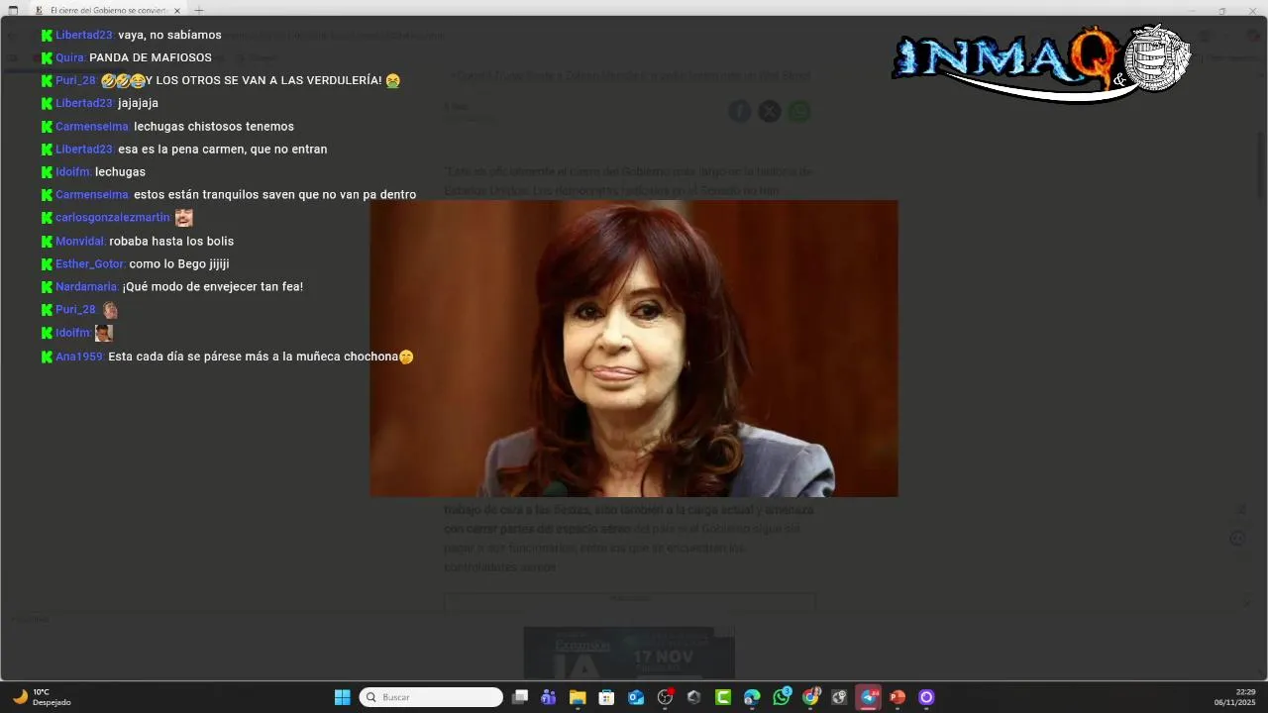Image resolution: width=1268 pixels, height=713 pixels.
Task: Open Outlook from the taskbar
Action: 636,697
